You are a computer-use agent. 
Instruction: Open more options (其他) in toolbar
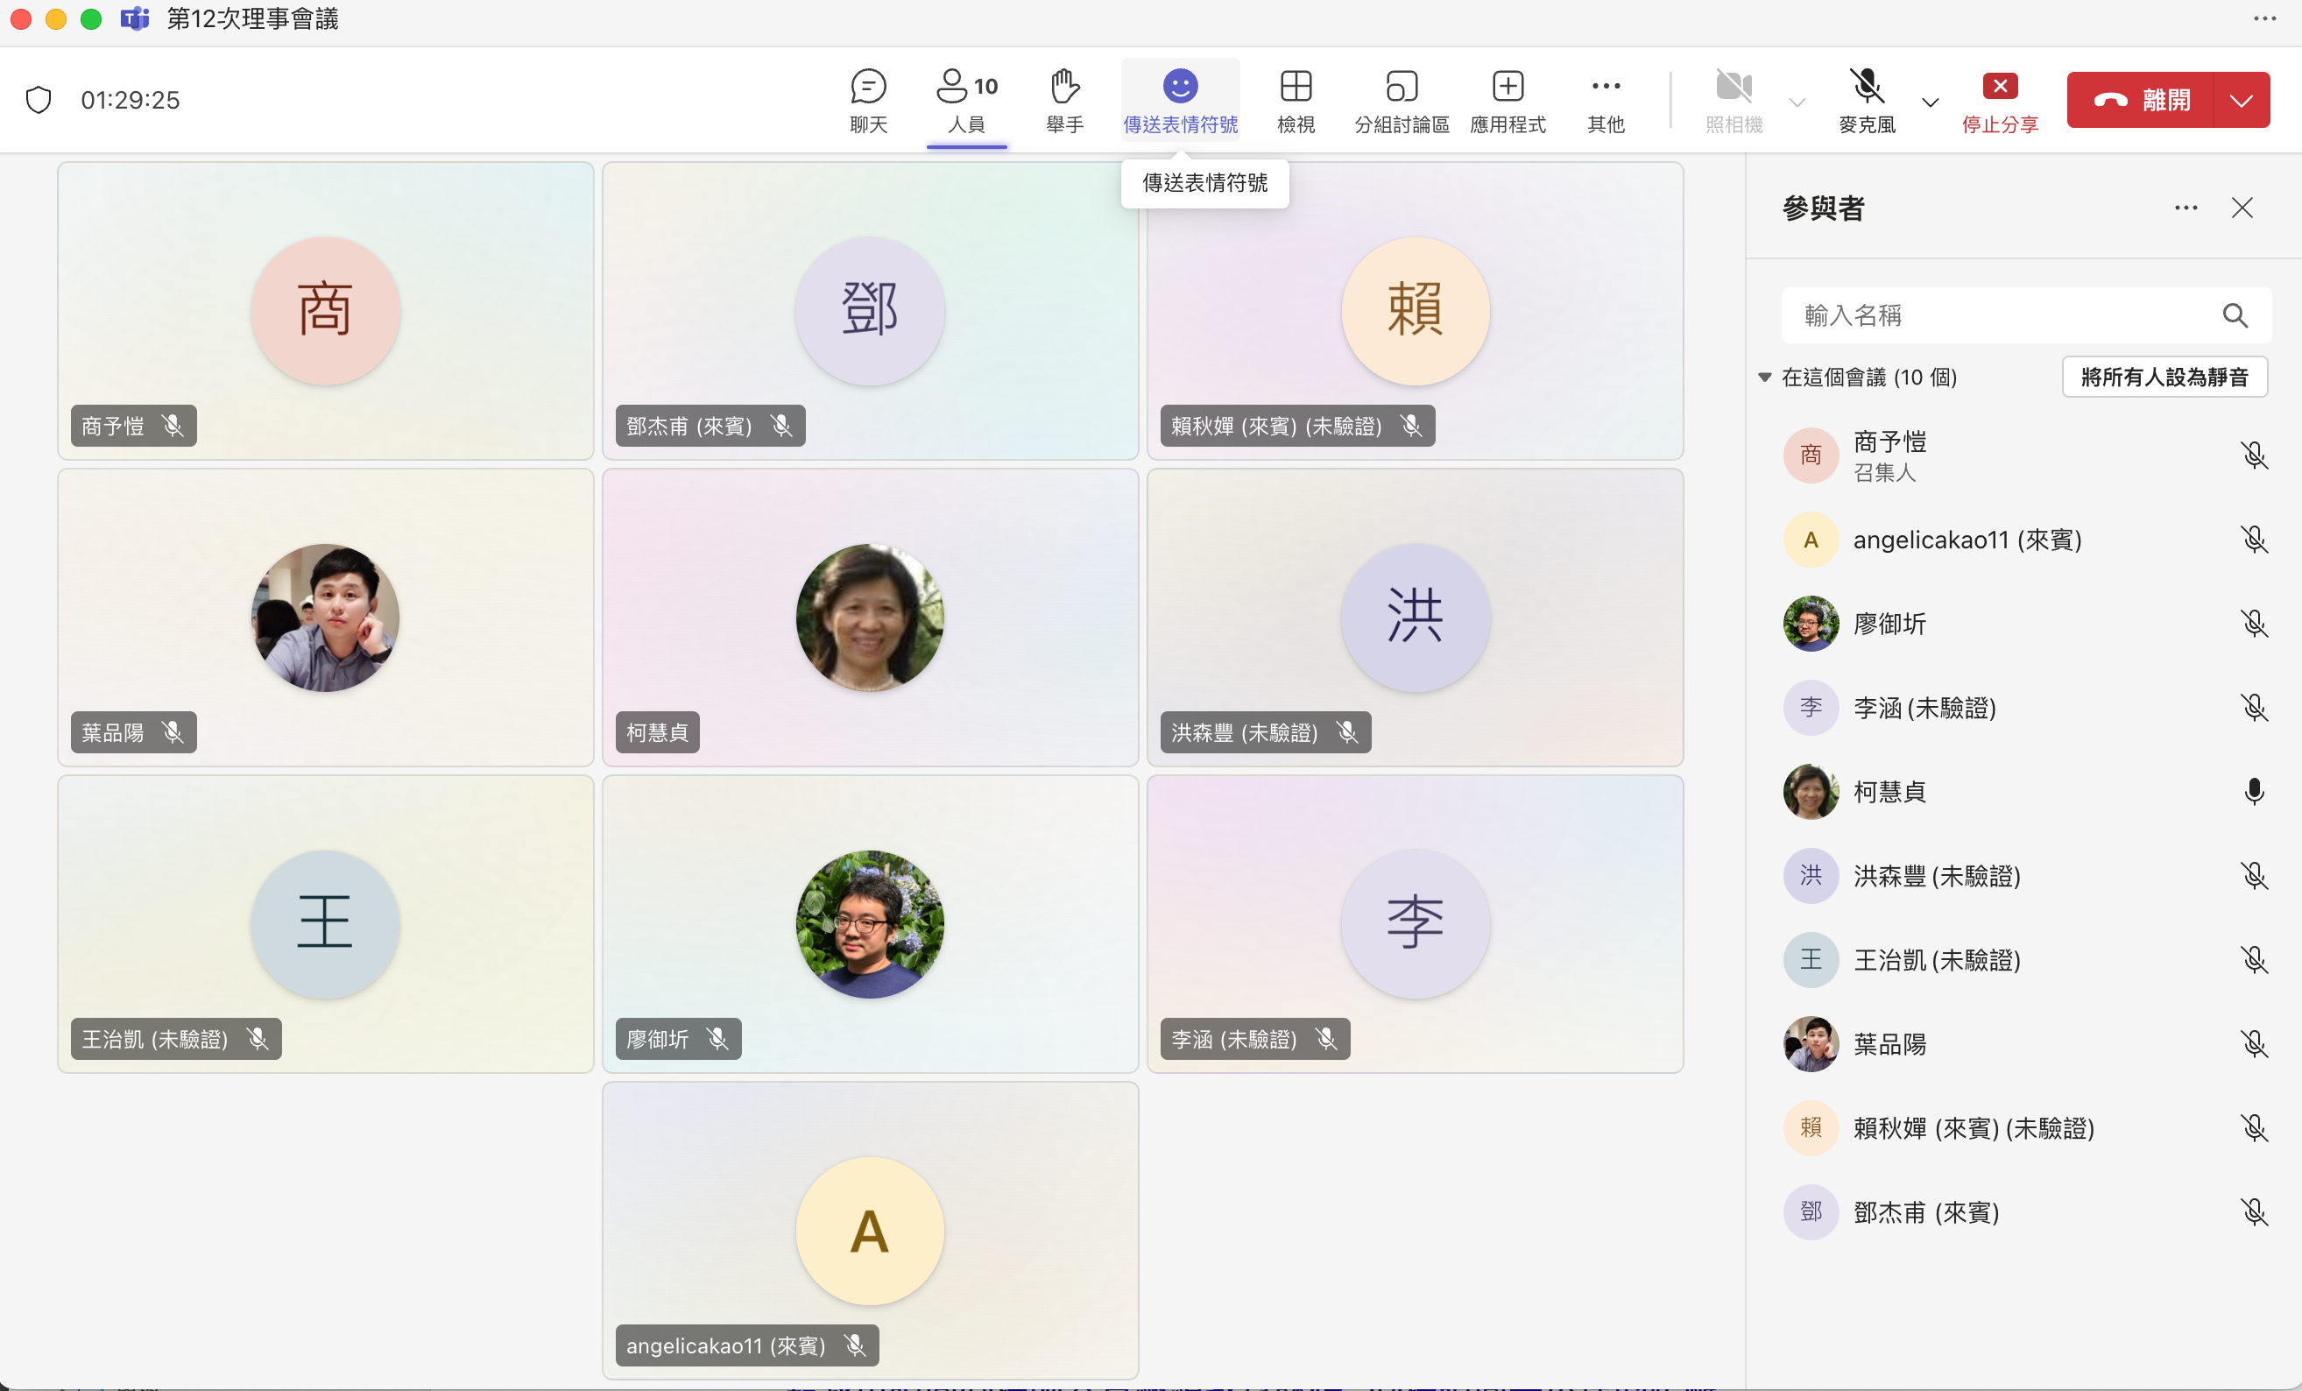[x=1606, y=100]
